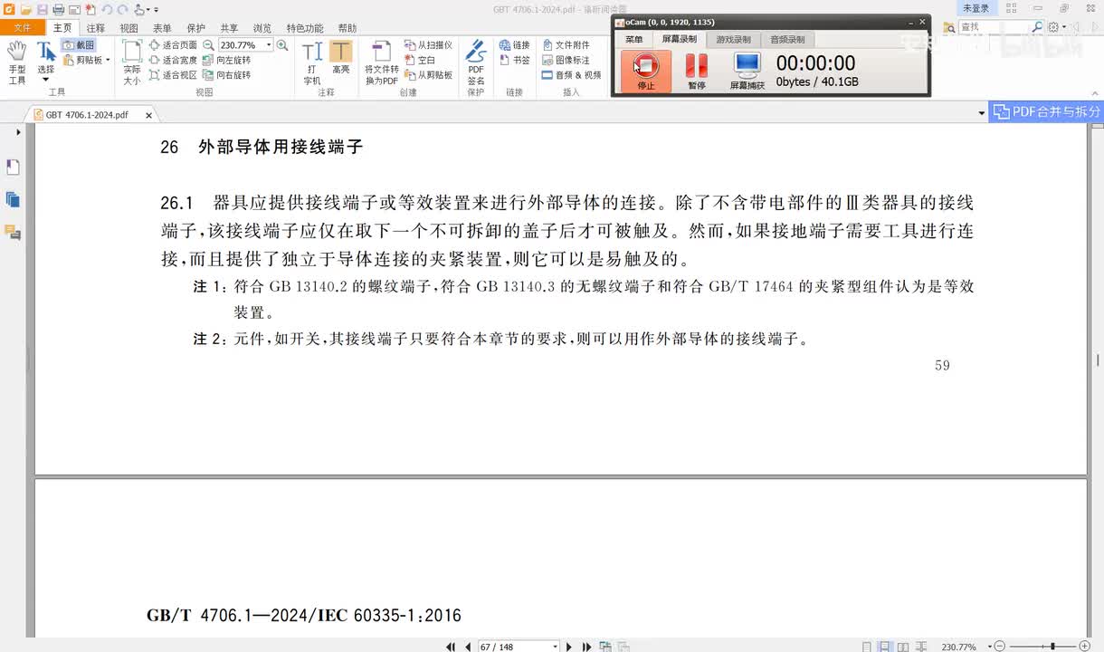
Task: Click the Print icon in quick access toolbar
Action: [59, 9]
